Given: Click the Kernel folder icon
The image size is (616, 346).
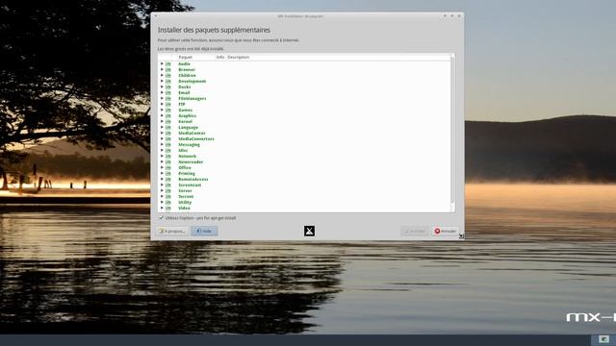Looking at the screenshot, I should pyautogui.click(x=168, y=122).
